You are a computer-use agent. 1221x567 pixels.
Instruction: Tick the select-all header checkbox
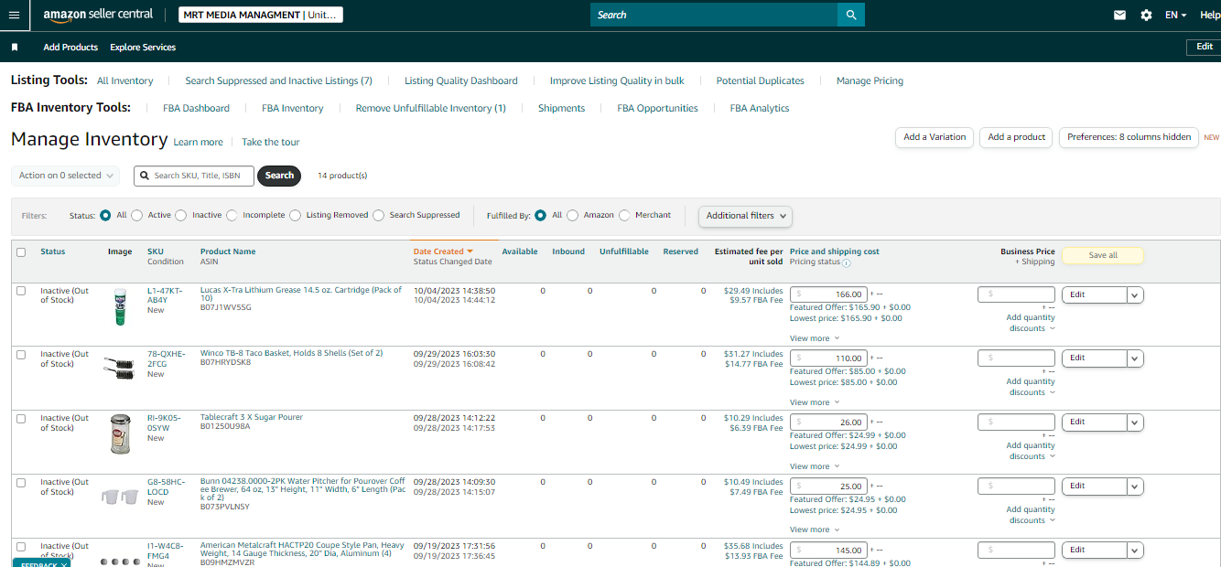click(21, 252)
